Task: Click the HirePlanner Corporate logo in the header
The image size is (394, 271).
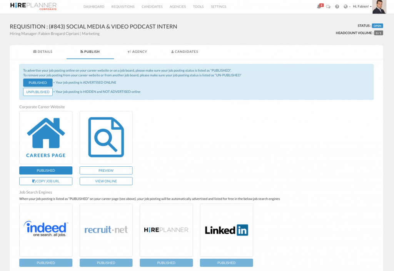Action: click(33, 6)
